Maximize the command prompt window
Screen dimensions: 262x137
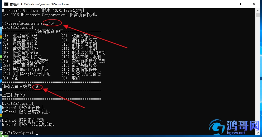click(x=242, y=4)
